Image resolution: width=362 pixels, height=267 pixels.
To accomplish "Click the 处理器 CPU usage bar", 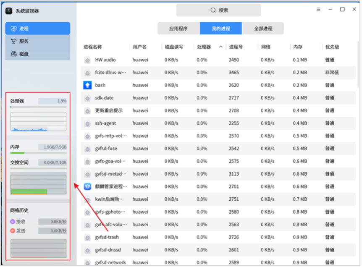I will click(38, 107).
